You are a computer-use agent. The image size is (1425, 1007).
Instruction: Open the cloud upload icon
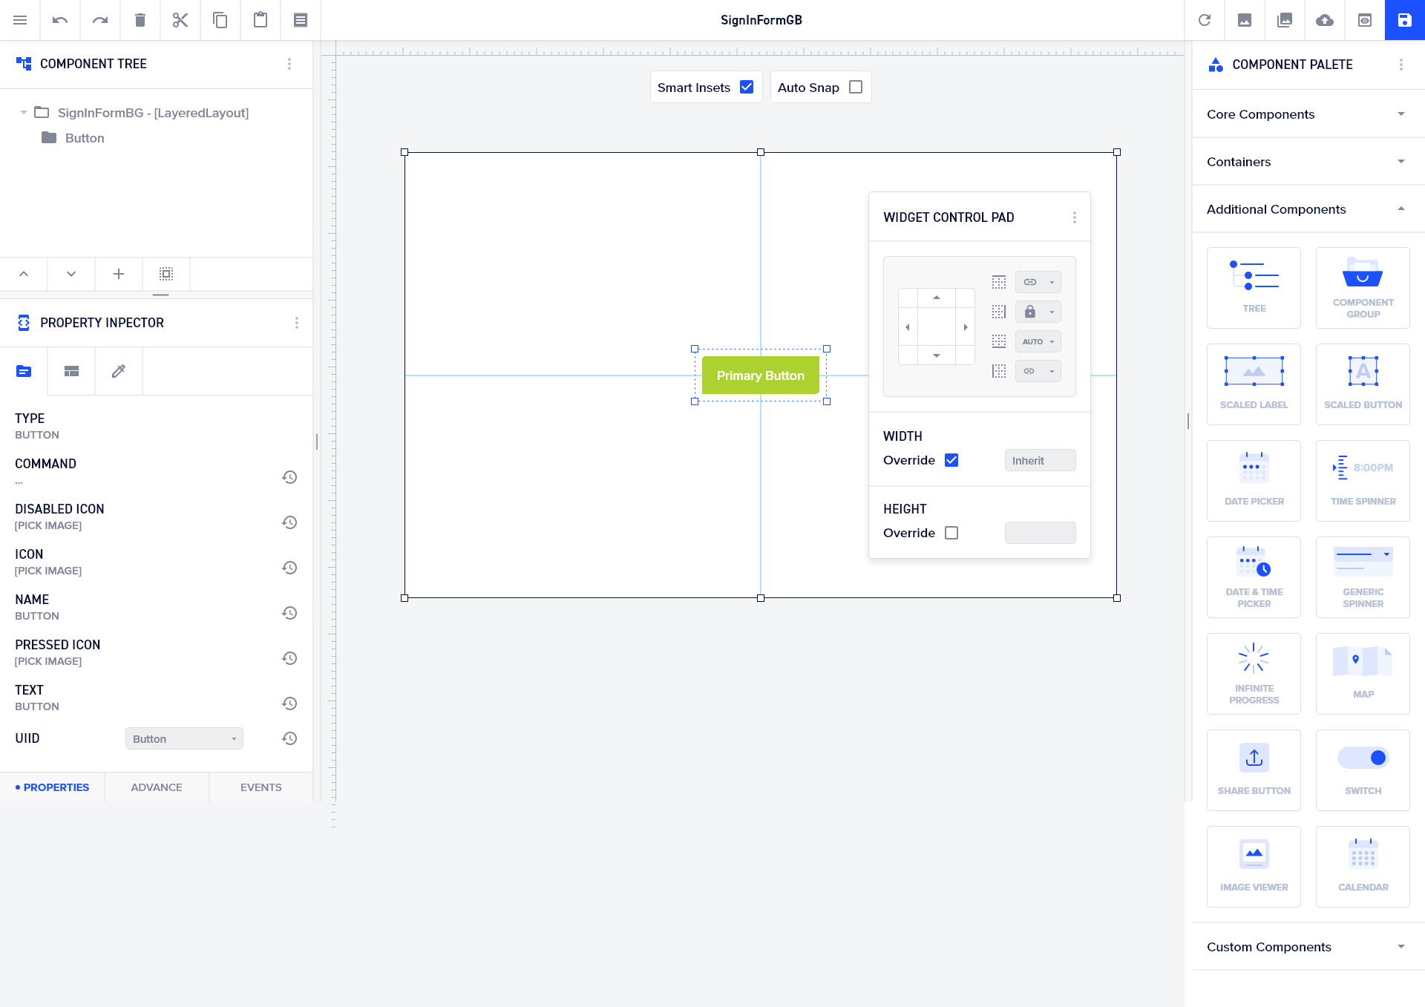click(1325, 20)
